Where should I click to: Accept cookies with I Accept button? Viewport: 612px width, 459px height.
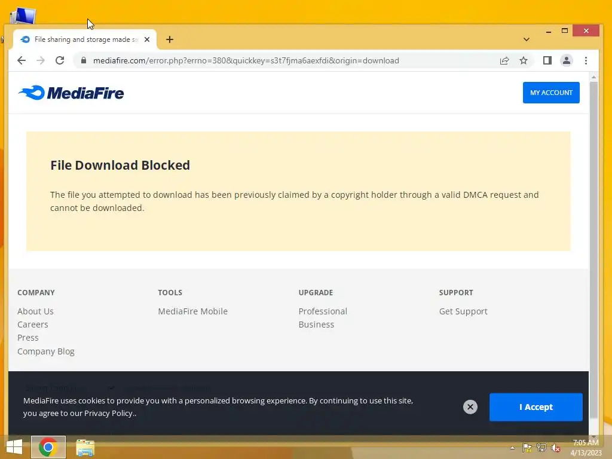(536, 407)
